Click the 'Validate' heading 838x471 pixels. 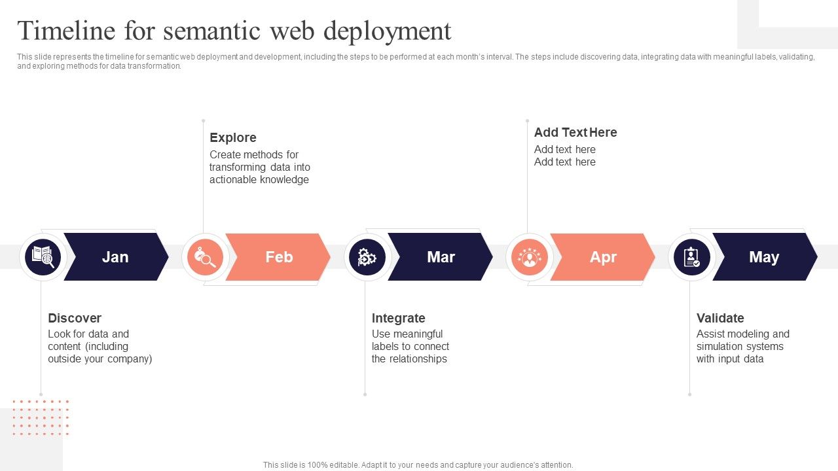pyautogui.click(x=720, y=318)
